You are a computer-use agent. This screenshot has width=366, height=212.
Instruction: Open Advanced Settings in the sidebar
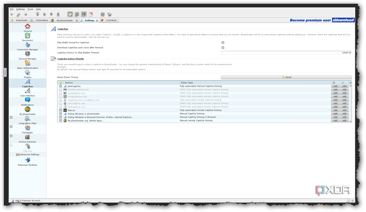click(x=28, y=154)
